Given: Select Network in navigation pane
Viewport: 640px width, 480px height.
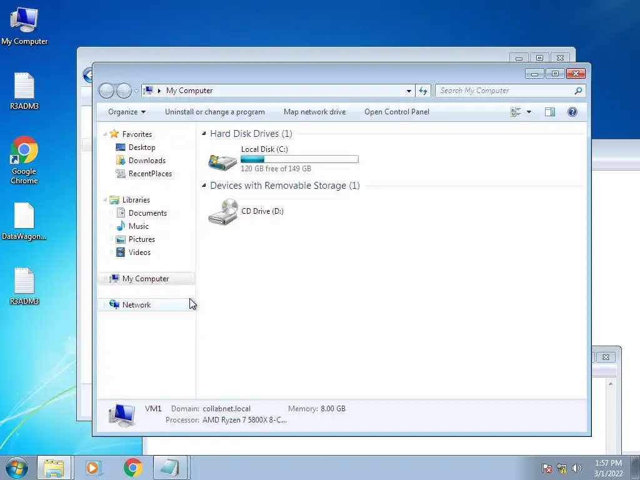Looking at the screenshot, I should (146, 304).
